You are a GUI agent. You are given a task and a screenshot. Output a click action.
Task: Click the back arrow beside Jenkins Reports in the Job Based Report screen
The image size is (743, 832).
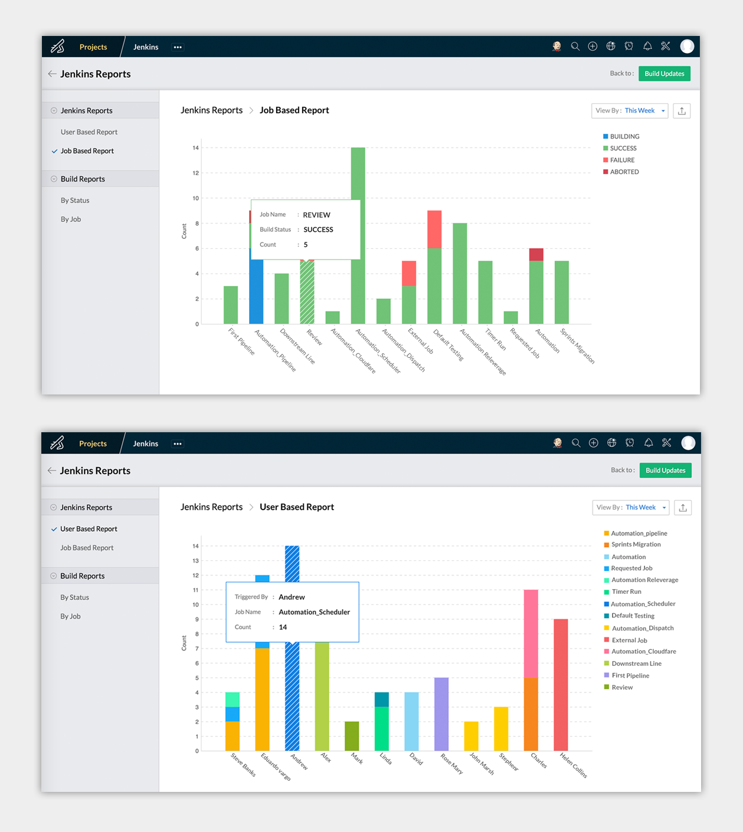pos(52,74)
